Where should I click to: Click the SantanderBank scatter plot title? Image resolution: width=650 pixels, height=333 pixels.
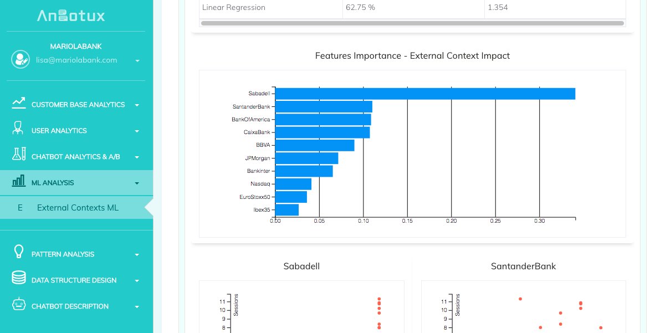point(523,267)
